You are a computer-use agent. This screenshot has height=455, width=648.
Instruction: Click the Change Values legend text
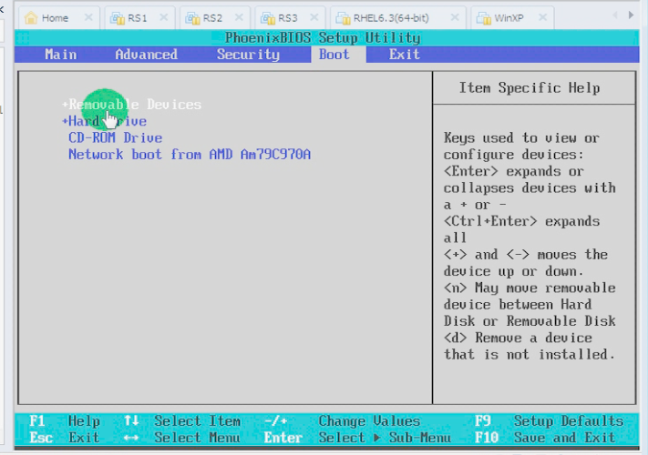[369, 421]
